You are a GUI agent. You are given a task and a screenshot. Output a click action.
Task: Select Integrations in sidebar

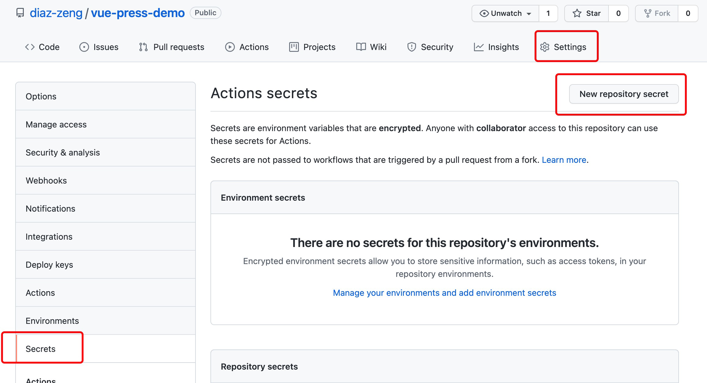click(106, 237)
